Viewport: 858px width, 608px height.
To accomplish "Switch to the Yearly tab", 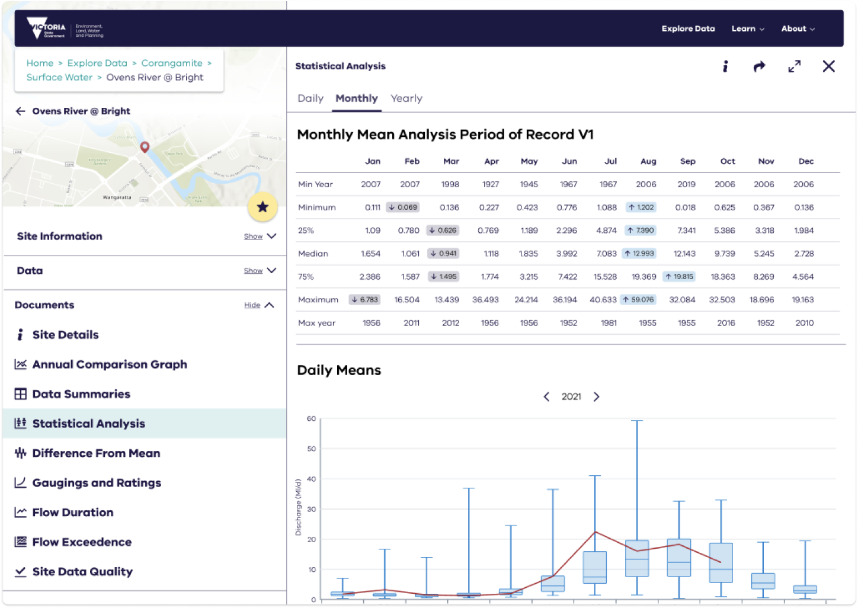I will click(x=406, y=98).
